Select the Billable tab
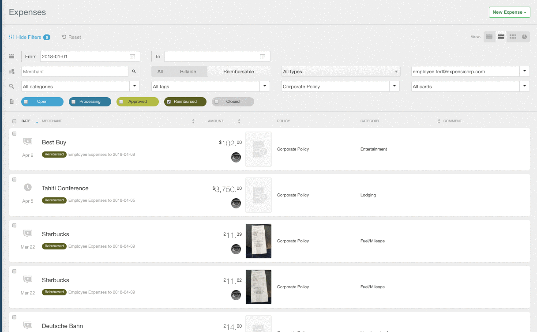537x332 pixels. 188,72
